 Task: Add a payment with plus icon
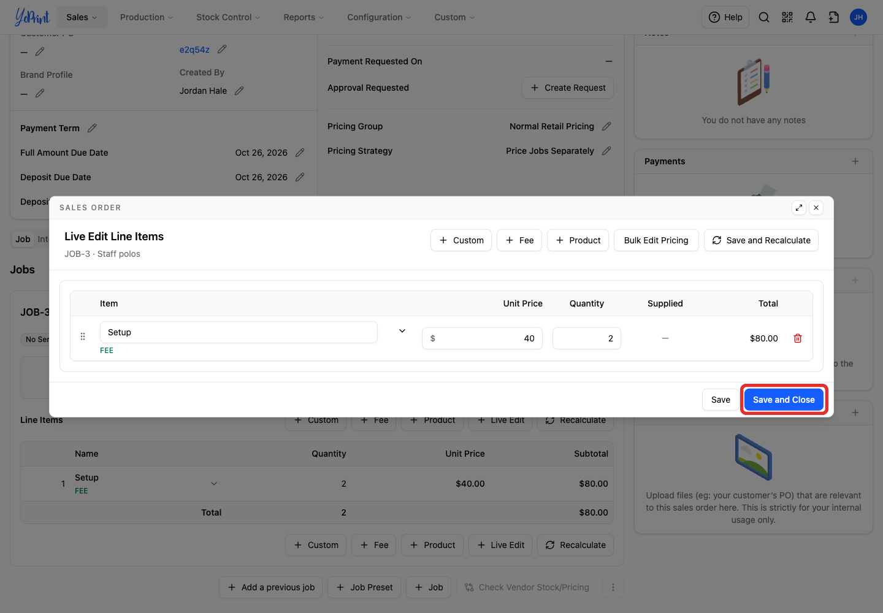pyautogui.click(x=855, y=161)
